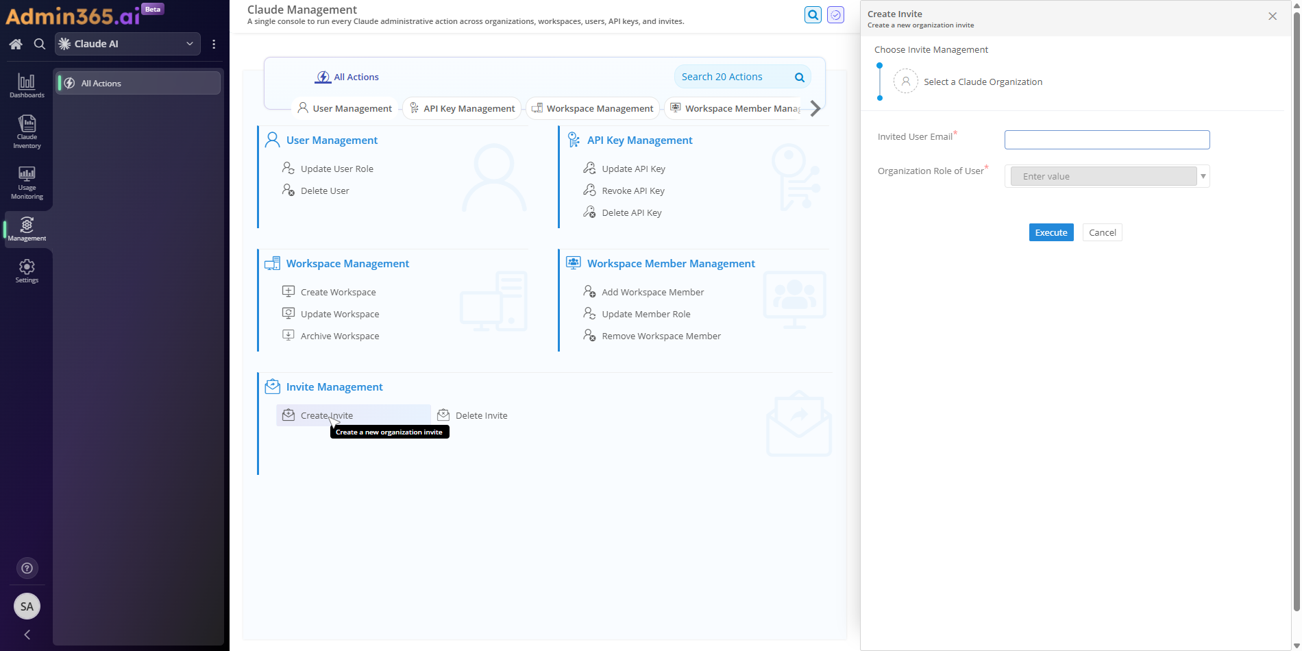Click the Execute button
The width and height of the screenshot is (1302, 651).
[1051, 232]
